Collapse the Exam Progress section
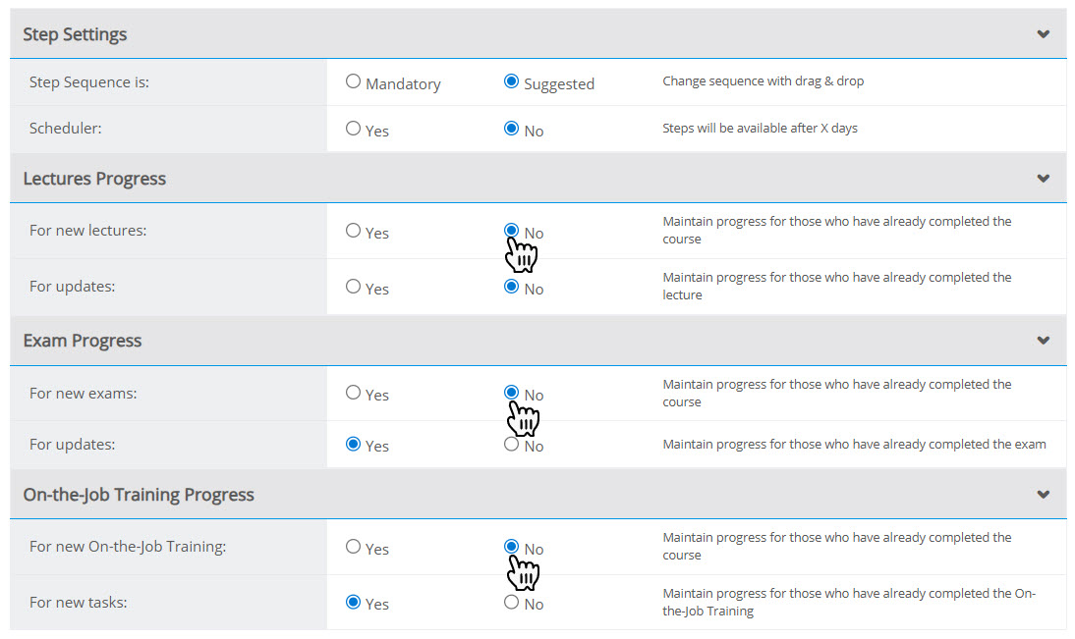 pos(1044,340)
